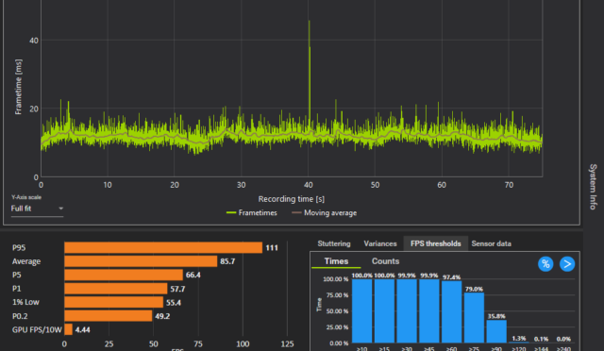Click the Y-Axis scale caption
This screenshot has width=604, height=351.
click(26, 197)
